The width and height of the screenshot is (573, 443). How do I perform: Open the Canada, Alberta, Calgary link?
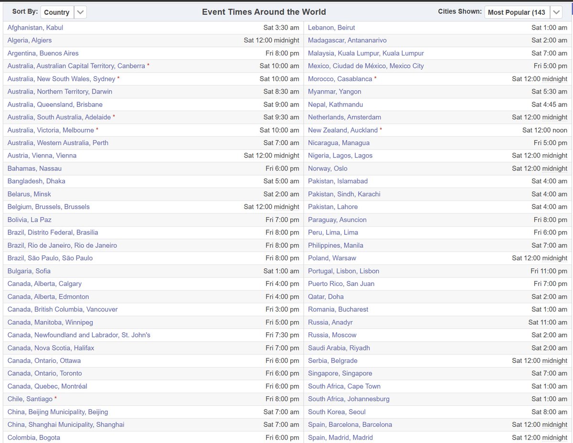click(44, 284)
